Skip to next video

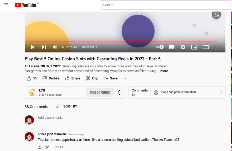click(x=44, y=47)
